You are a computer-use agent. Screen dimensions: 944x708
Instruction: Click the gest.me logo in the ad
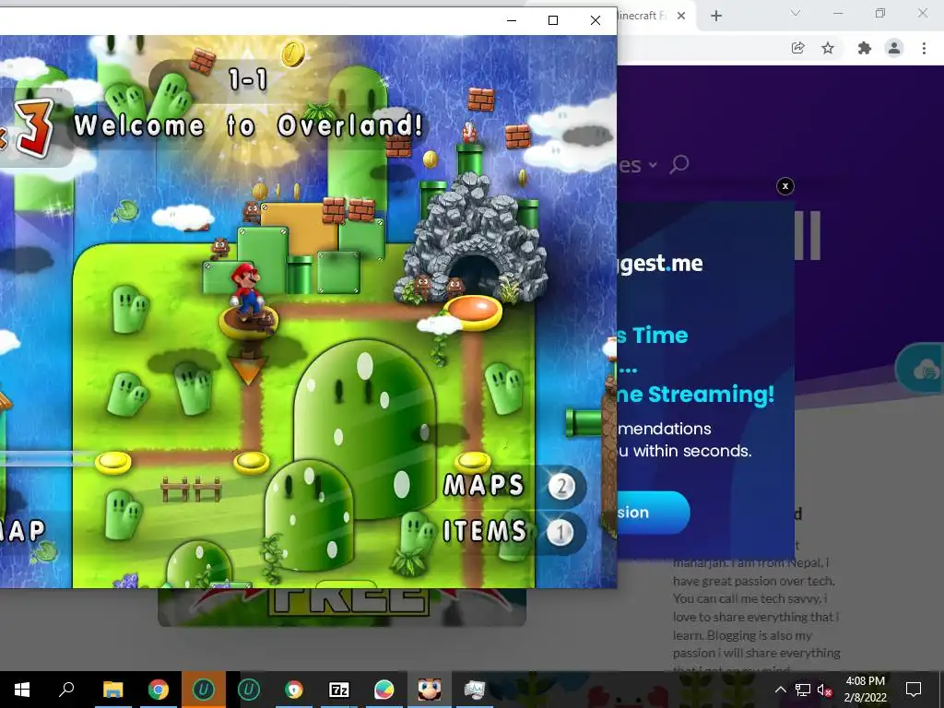click(660, 265)
